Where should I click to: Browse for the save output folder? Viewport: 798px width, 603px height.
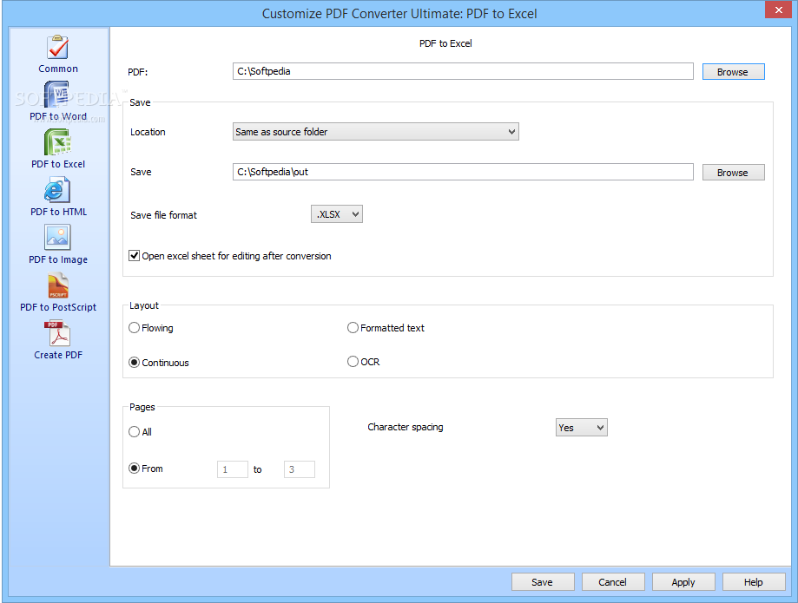coord(733,173)
